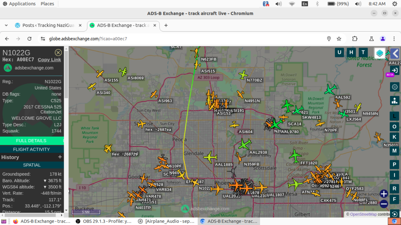Select the ASI604 aircraft icon
401x225 pixels.
point(234,125)
